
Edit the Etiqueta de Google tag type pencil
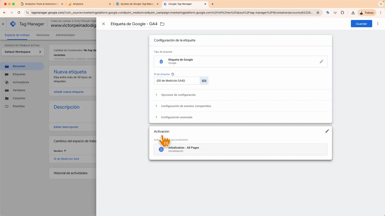click(321, 61)
